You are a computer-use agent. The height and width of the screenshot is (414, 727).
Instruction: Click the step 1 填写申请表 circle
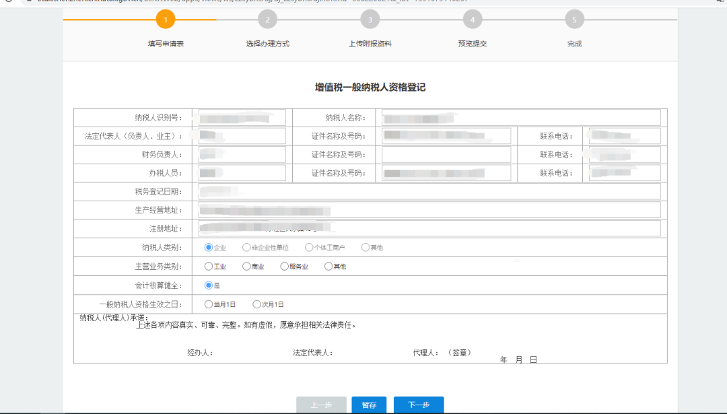click(166, 20)
